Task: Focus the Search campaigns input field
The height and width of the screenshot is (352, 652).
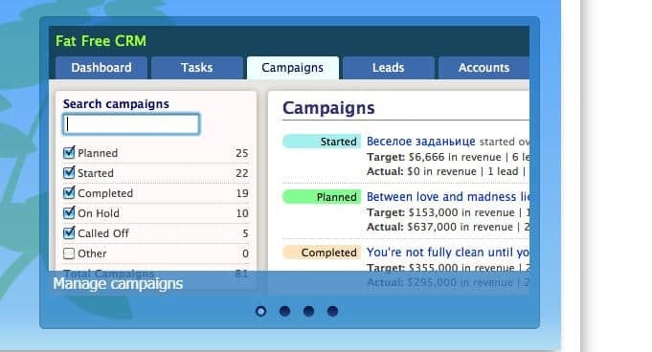Action: 131,123
